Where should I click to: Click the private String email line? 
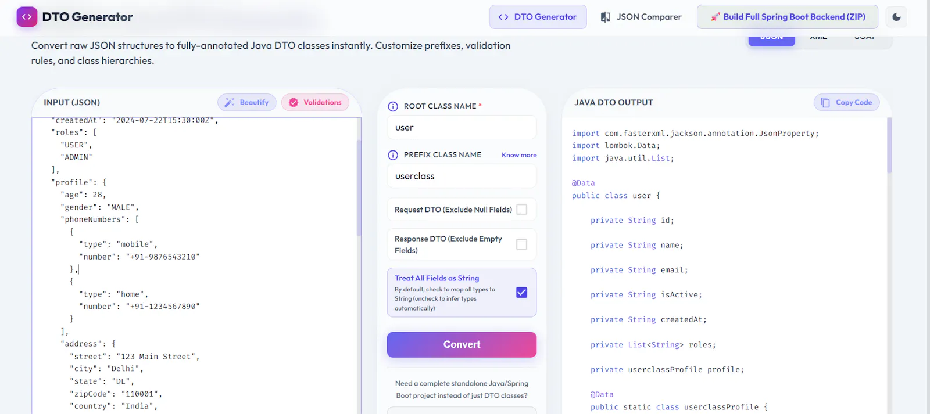coord(639,270)
